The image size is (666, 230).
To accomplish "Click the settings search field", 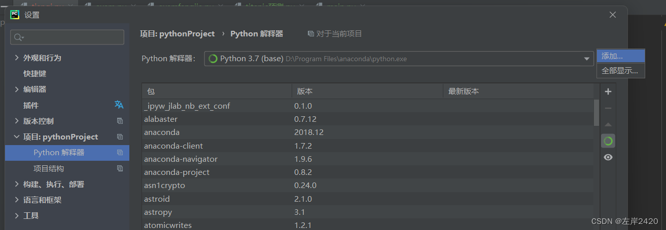I will pyautogui.click(x=67, y=37).
